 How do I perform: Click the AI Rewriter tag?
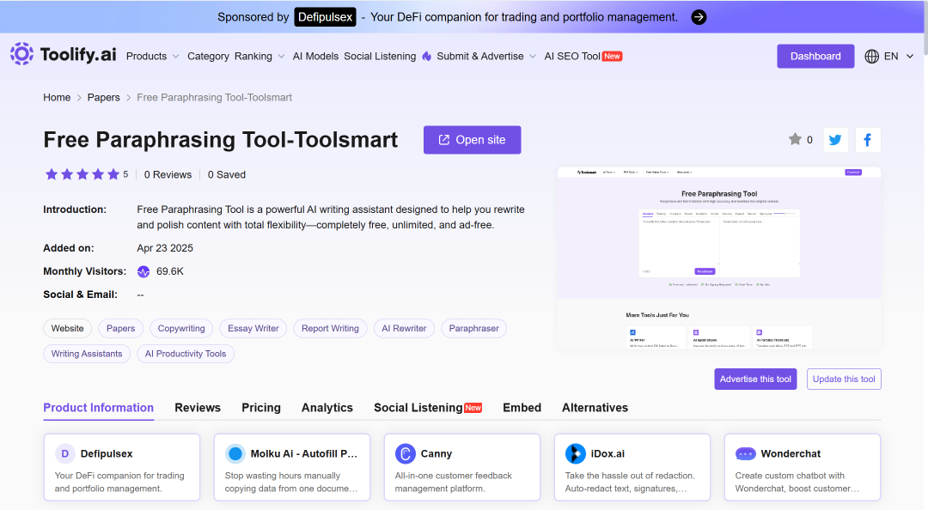point(404,328)
